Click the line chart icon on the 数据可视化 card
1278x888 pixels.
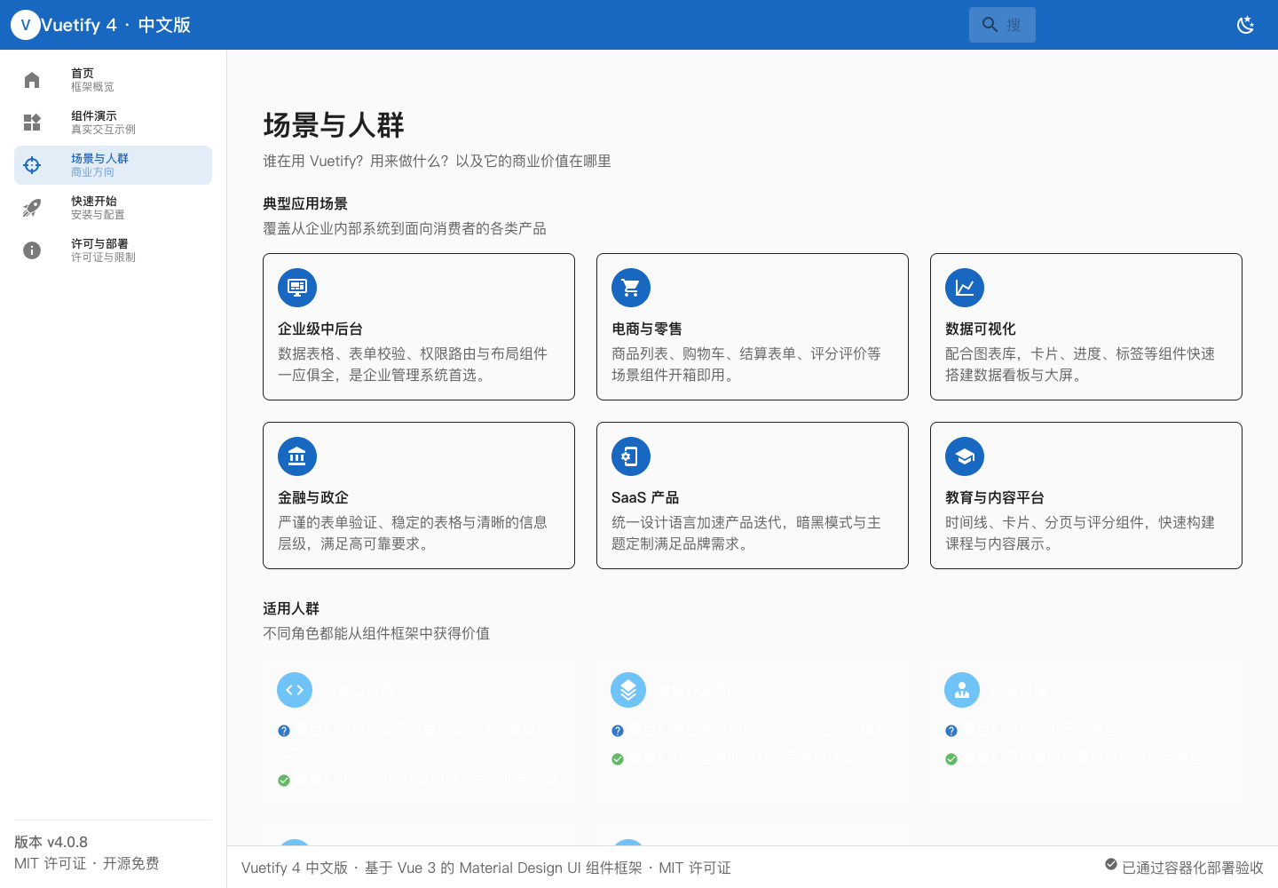point(965,288)
